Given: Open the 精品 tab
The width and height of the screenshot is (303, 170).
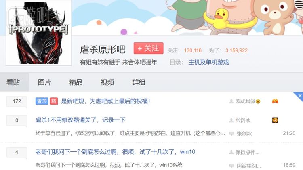Looking at the screenshot, I should [x=76, y=82].
